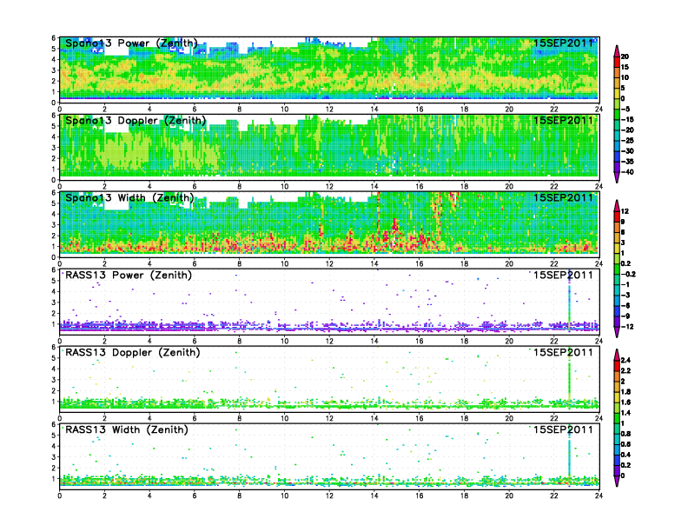Click the "Spano13 Doppler (Zenith)" panel title
This screenshot has width=688, height=532.
(136, 121)
